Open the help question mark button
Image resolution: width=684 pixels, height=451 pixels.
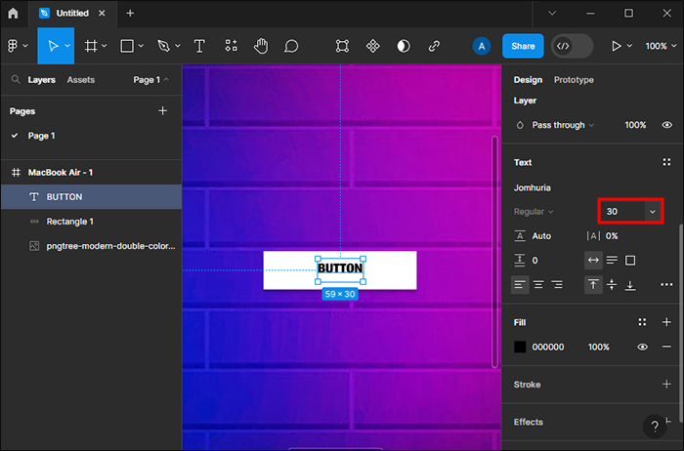coord(655,426)
